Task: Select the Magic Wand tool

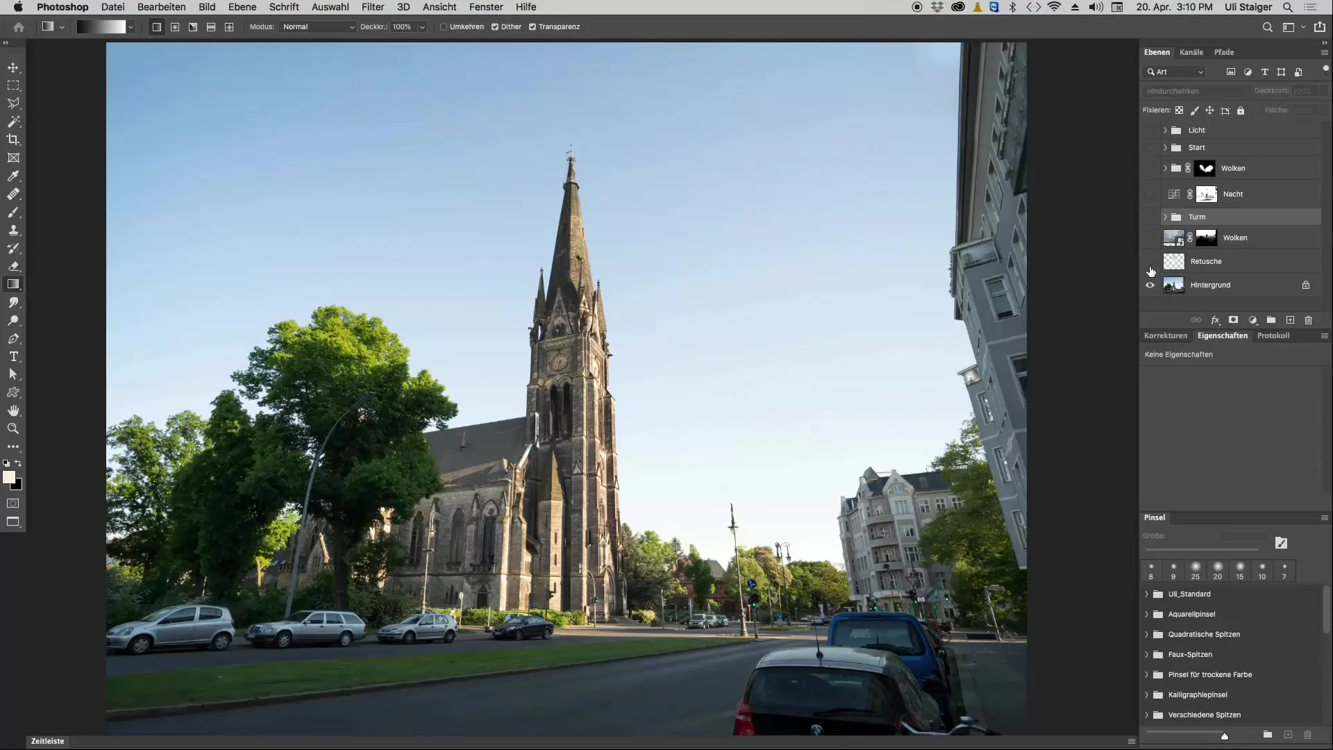Action: [13, 122]
